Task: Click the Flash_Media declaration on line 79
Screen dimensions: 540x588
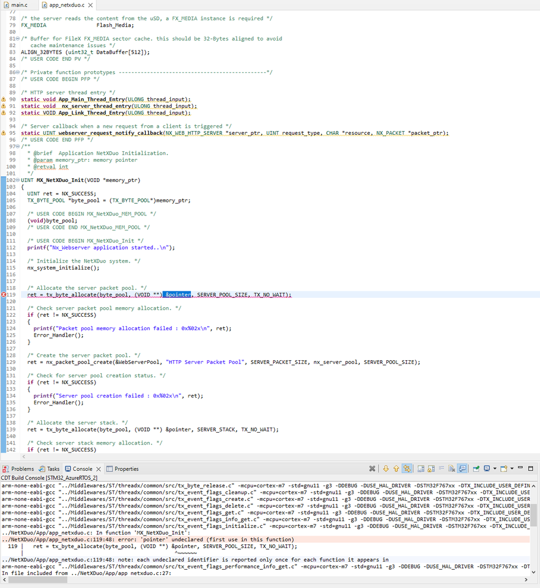Action: coord(77,25)
